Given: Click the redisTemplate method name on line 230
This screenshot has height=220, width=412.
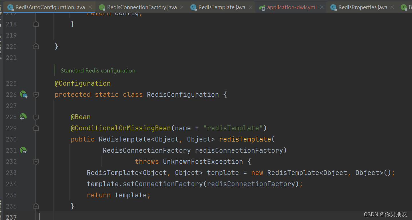Looking at the screenshot, I should [x=245, y=139].
